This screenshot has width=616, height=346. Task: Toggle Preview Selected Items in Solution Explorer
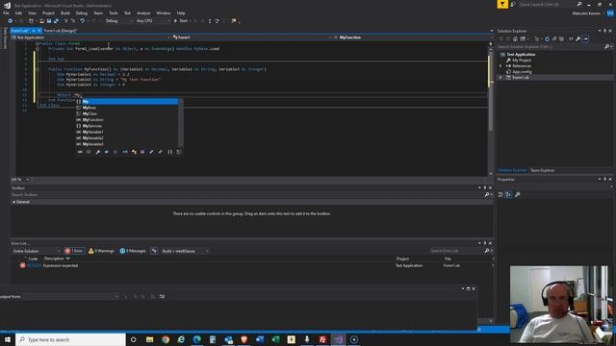585,38
